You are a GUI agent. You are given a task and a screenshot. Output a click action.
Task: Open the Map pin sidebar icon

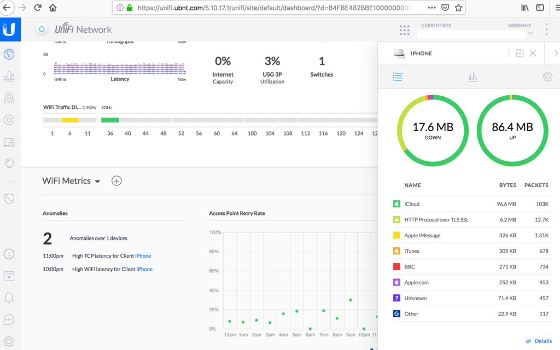9,98
